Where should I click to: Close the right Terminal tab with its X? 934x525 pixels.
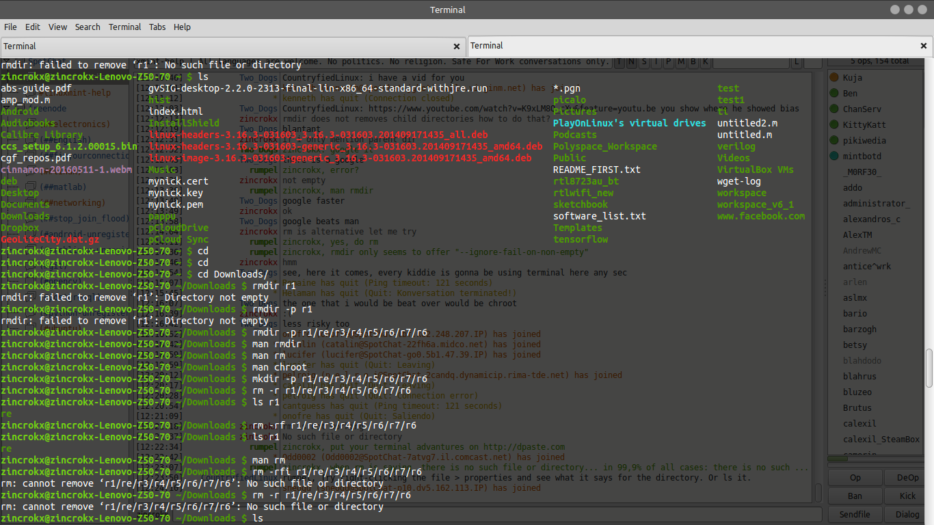(x=924, y=46)
